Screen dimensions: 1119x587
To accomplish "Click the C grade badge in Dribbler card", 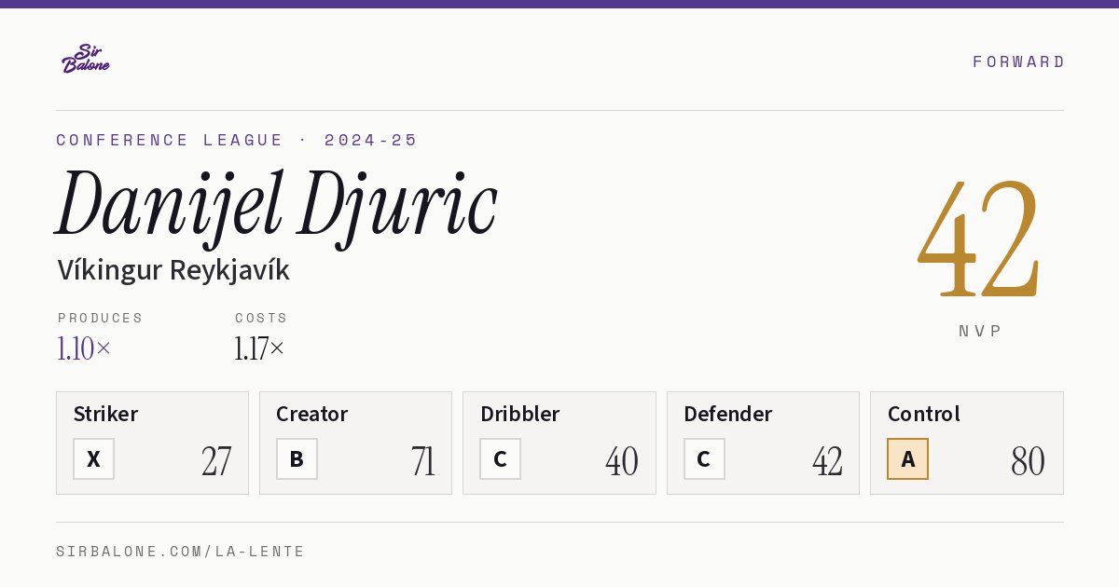I will [500, 459].
